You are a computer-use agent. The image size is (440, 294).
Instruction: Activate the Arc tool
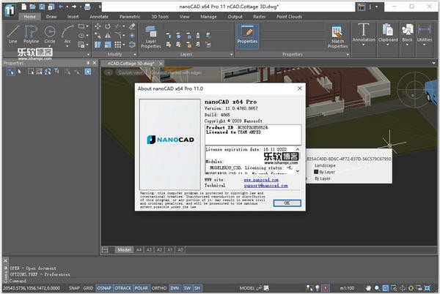[67, 34]
